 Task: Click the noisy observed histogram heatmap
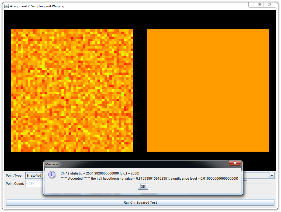72,90
